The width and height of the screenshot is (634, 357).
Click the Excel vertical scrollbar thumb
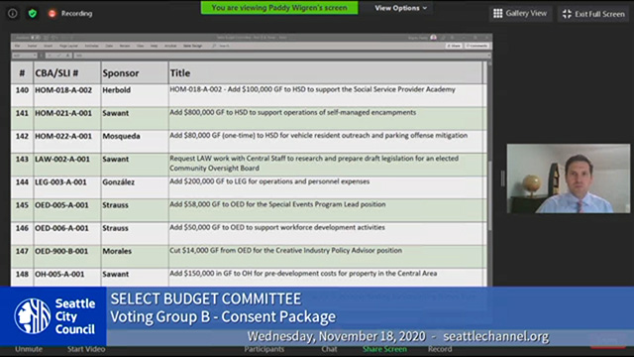(x=489, y=196)
